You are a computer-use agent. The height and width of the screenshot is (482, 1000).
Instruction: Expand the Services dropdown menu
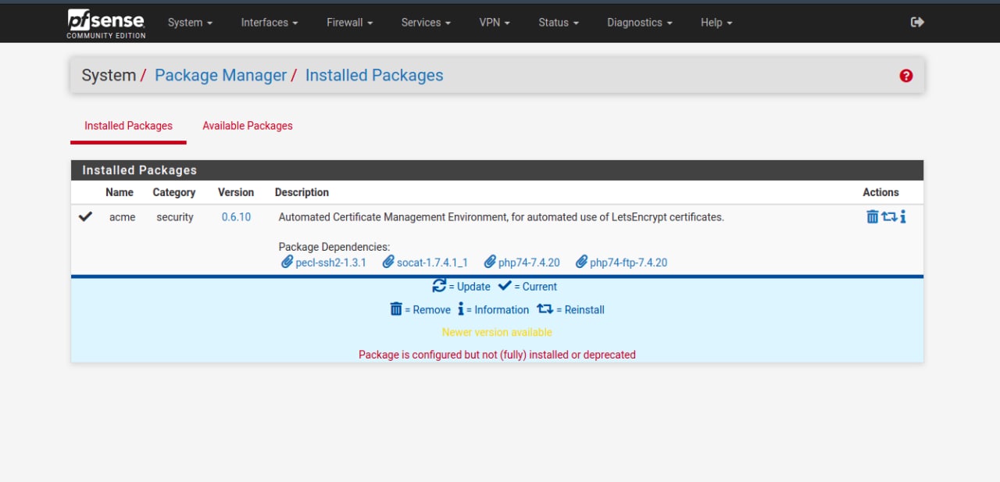pyautogui.click(x=426, y=23)
